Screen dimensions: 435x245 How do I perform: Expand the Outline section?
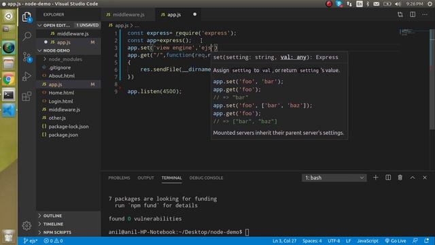click(x=53, y=216)
